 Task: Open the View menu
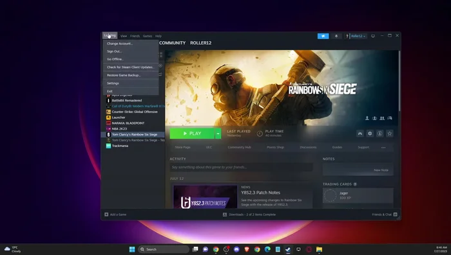coord(124,36)
